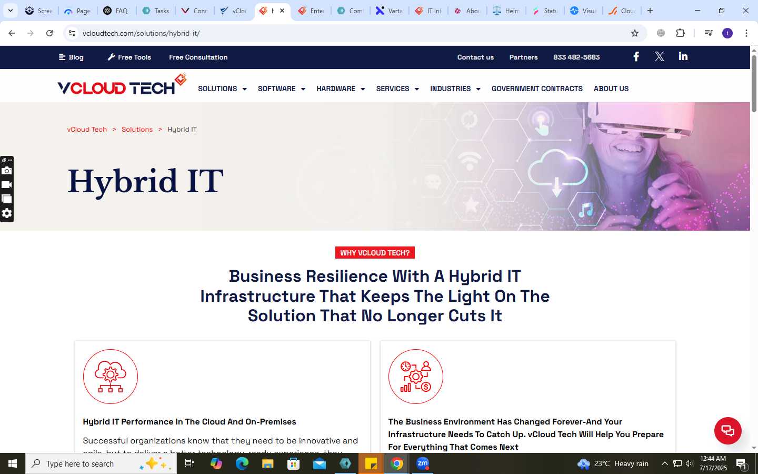Open Microsoft Edge from taskbar
Screen dimensions: 758x474
tap(242, 463)
